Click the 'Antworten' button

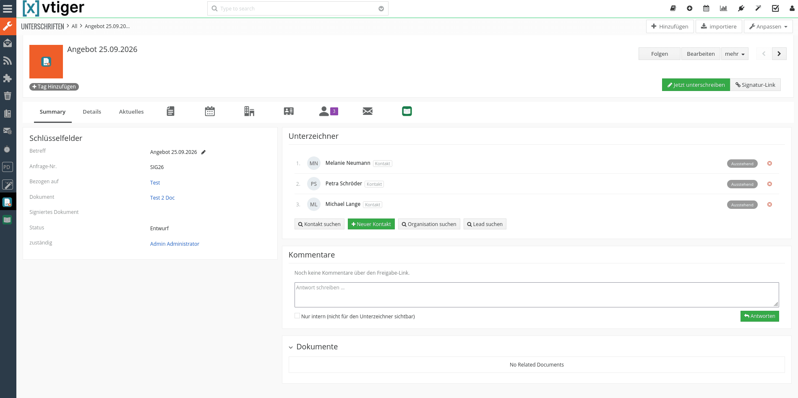760,316
